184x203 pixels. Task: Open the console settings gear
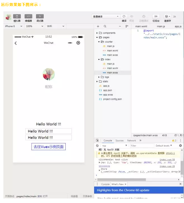(180, 146)
